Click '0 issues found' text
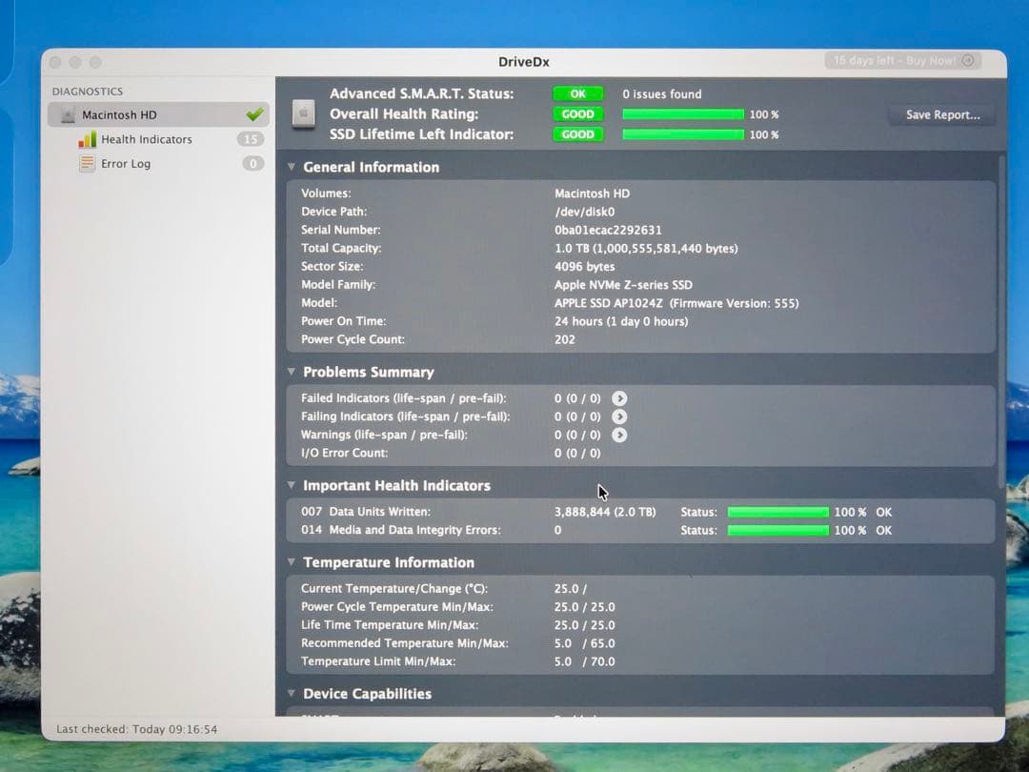The image size is (1029, 772). pyautogui.click(x=661, y=94)
